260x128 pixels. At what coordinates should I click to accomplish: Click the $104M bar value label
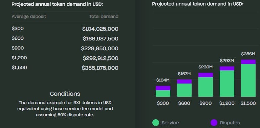(x=163, y=80)
